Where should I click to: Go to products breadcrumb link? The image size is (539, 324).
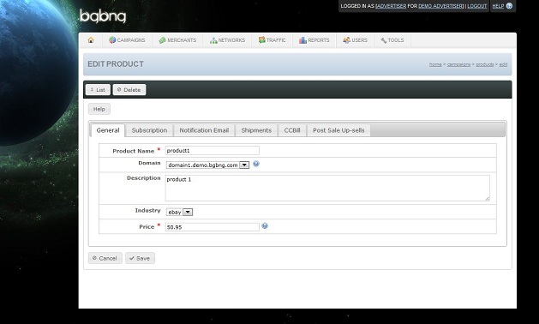[485, 64]
